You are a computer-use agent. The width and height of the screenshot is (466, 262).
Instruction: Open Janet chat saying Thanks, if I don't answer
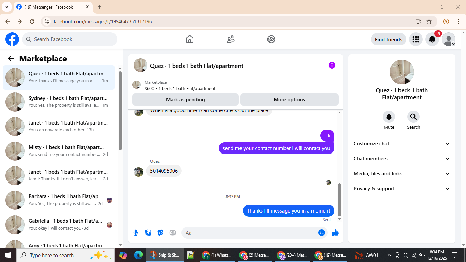click(59, 176)
